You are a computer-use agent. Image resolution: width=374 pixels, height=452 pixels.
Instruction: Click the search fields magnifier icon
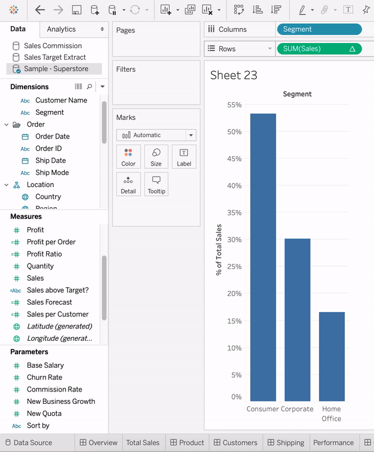pyautogui.click(x=90, y=87)
